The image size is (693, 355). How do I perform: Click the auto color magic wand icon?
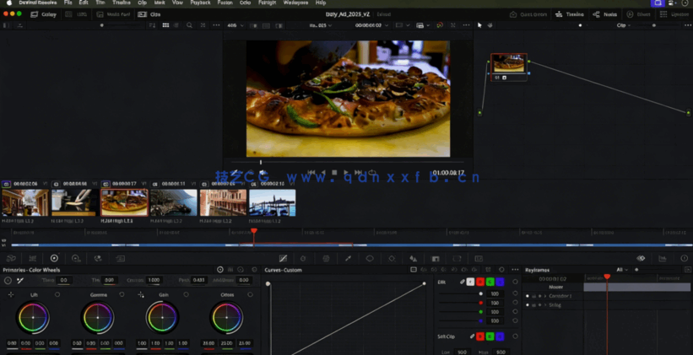pos(20,281)
